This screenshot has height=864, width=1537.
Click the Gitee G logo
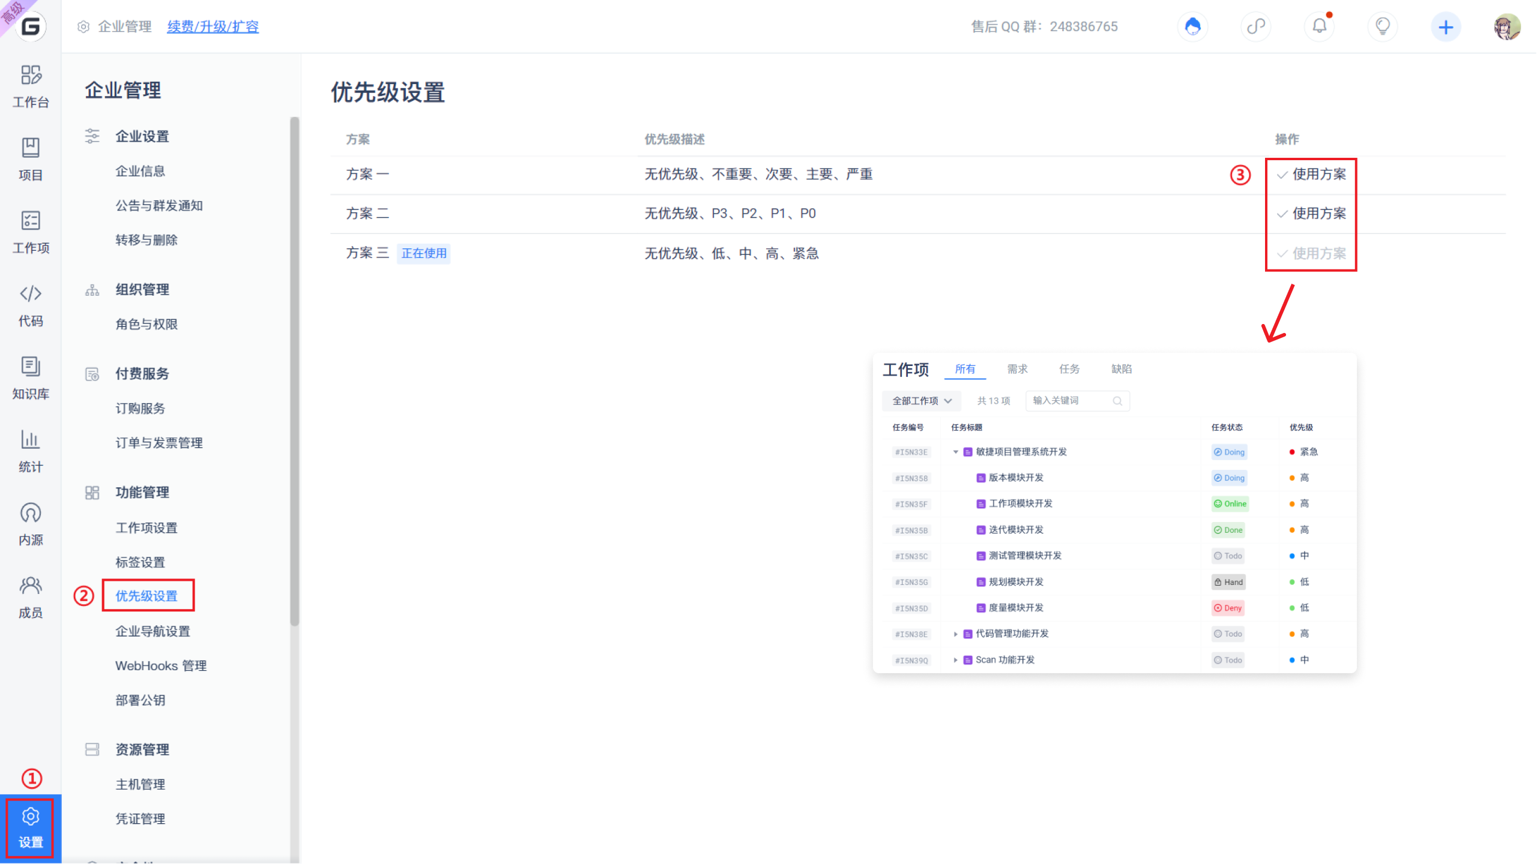tap(31, 26)
